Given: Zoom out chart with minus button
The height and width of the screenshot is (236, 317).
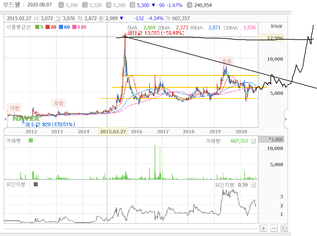Looking at the screenshot, I should [x=274, y=228].
